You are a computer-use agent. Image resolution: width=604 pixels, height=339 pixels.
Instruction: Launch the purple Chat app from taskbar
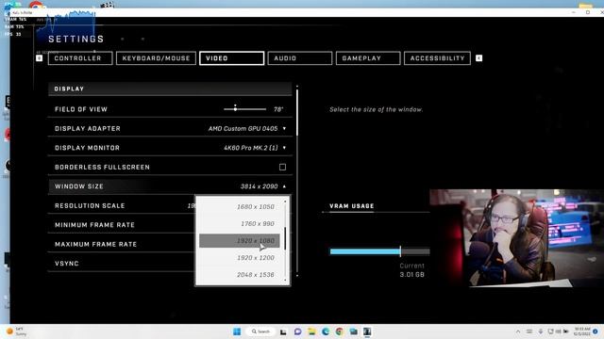[297, 331]
